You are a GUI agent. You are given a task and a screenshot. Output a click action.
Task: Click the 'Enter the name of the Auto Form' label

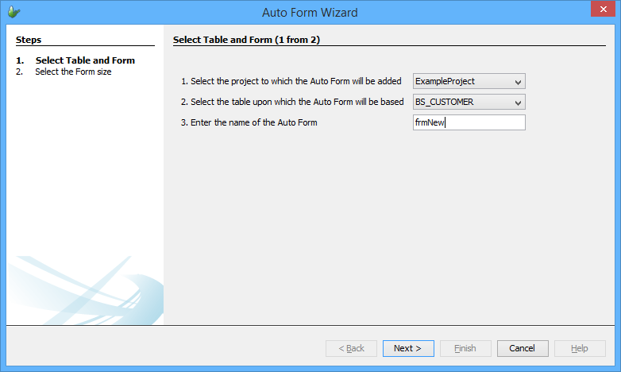pyautogui.click(x=254, y=122)
